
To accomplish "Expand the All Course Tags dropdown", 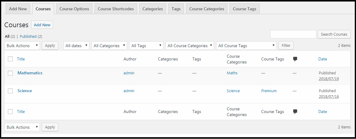I will [x=246, y=45].
